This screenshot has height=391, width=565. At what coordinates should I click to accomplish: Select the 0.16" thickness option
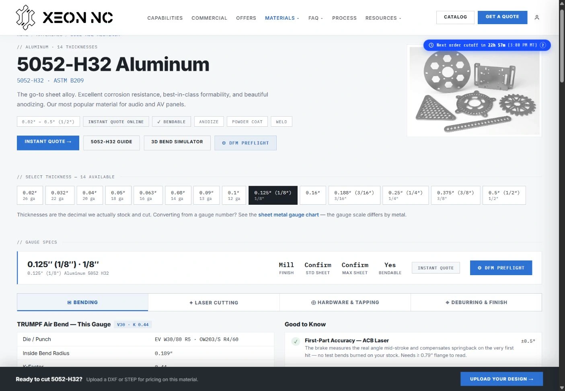click(313, 195)
